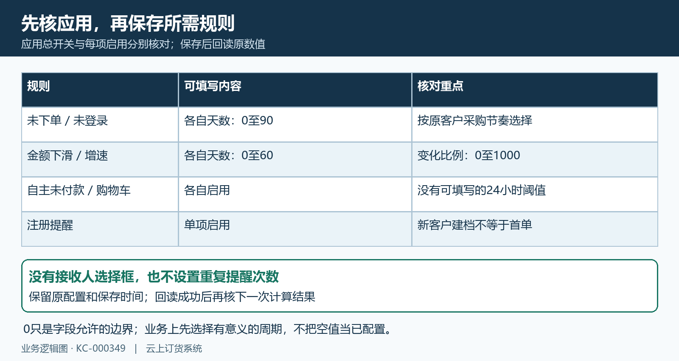The height and width of the screenshot is (361, 679).
Task: Click the cell 各自天数：0至90
Action: (295, 125)
